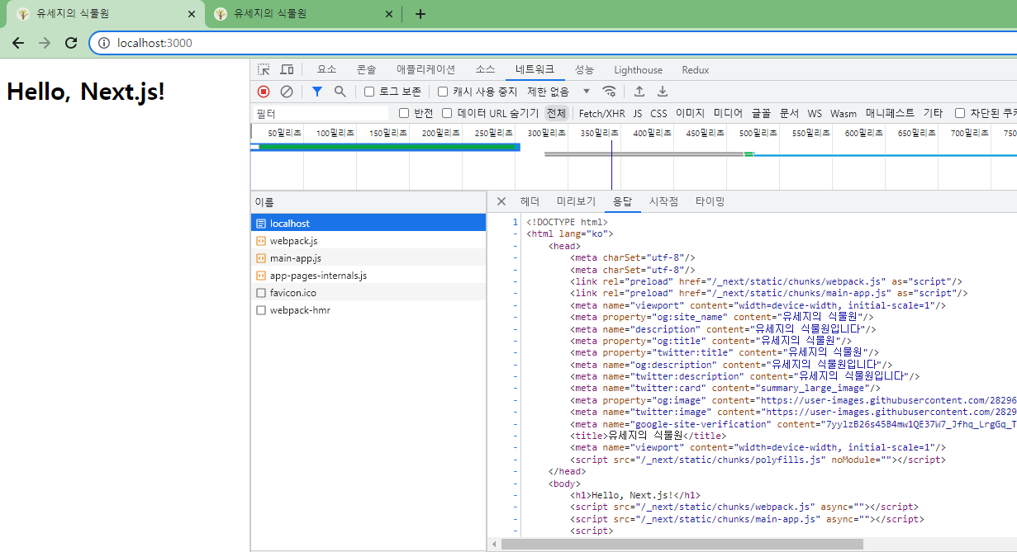This screenshot has width=1017, height=552.
Task: Toggle the device toolbar icon
Action: [x=287, y=70]
